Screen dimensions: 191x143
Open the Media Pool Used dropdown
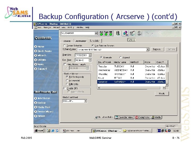coord(85,101)
